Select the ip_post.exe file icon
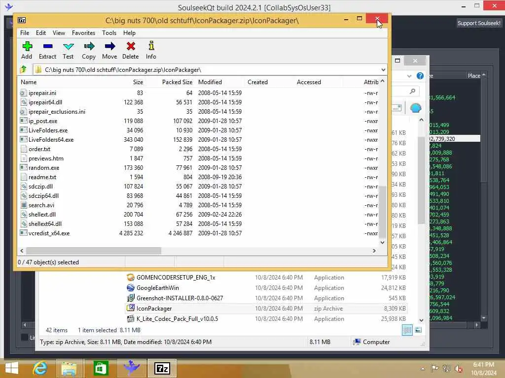 23,121
